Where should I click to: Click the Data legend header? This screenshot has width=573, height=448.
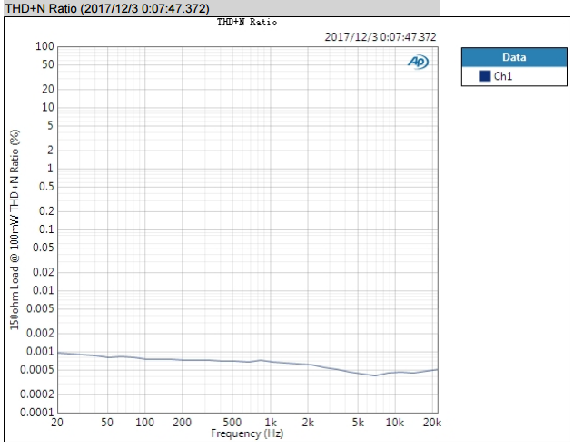click(514, 57)
